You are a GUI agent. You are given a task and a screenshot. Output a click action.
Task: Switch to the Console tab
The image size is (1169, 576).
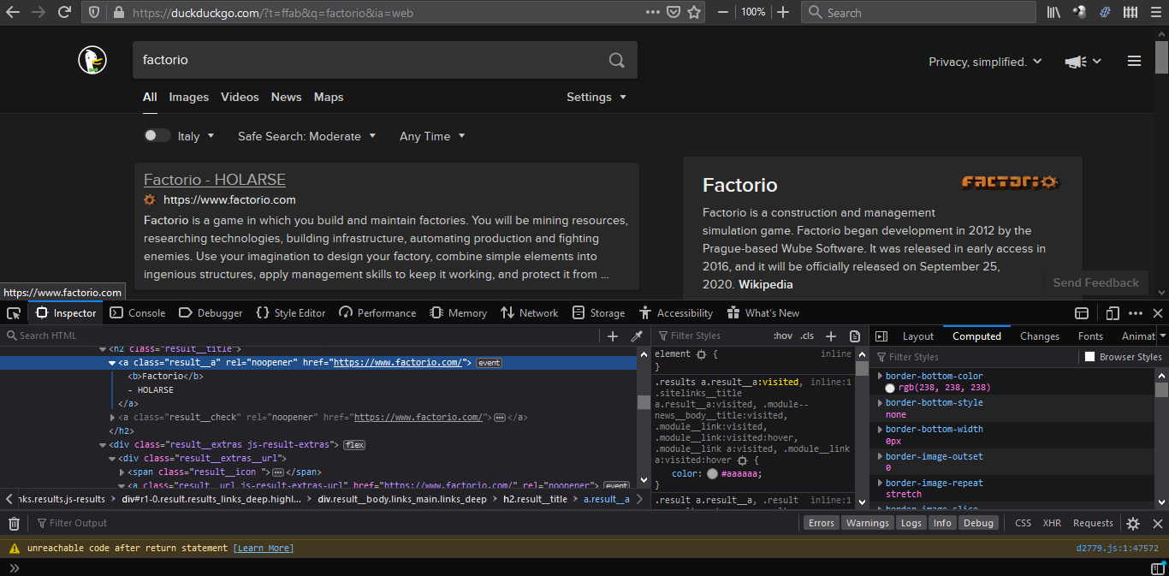tap(138, 313)
